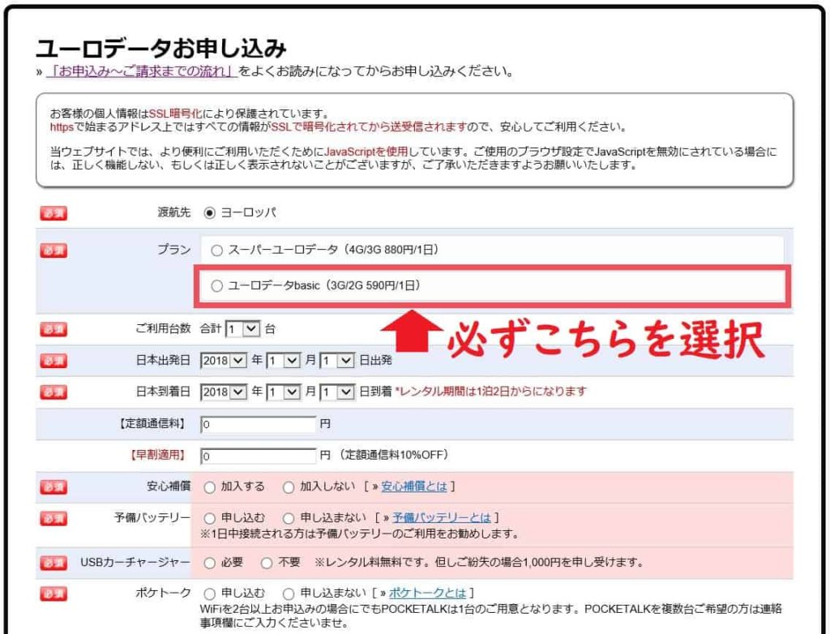Click the 必須 badge beside ご利用台数

[x=53, y=329]
